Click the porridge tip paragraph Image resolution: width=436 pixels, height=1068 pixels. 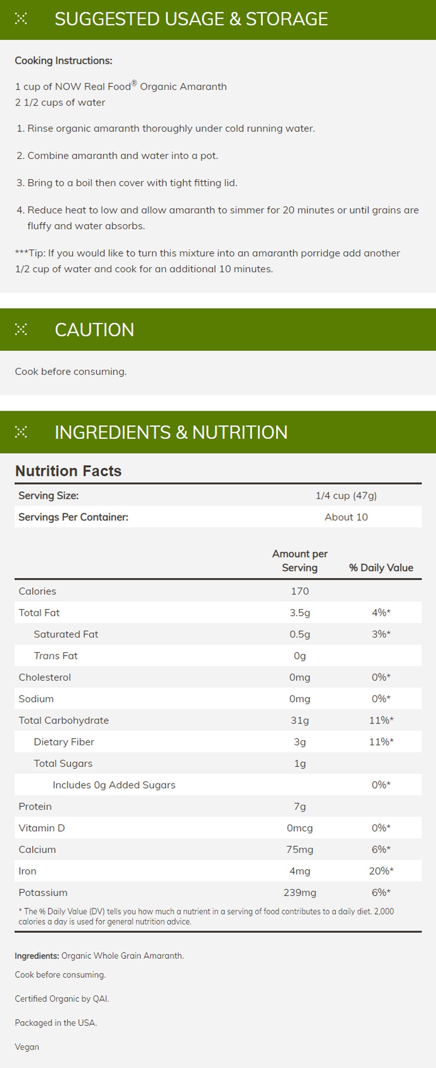[x=208, y=261]
